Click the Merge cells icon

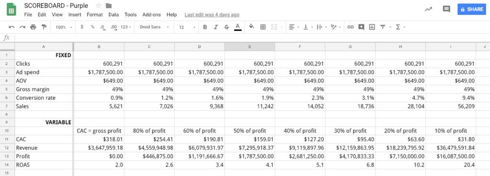coord(274,27)
